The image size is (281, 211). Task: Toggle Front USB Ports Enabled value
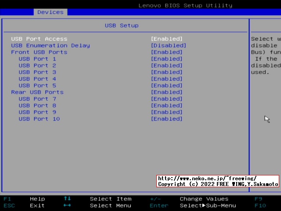[x=166, y=52]
